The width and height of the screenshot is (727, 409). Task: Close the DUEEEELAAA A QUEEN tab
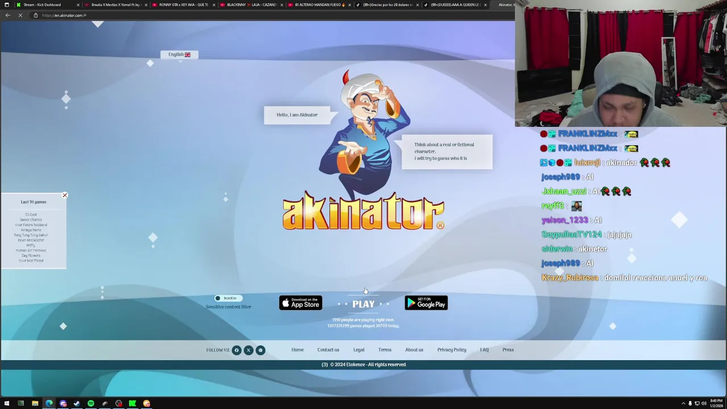[485, 5]
